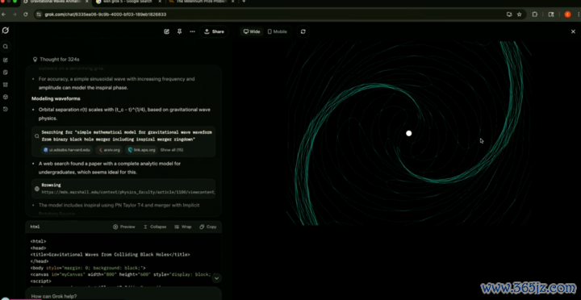581x300 pixels.
Task: Pin this conversation
Action: pos(179,31)
